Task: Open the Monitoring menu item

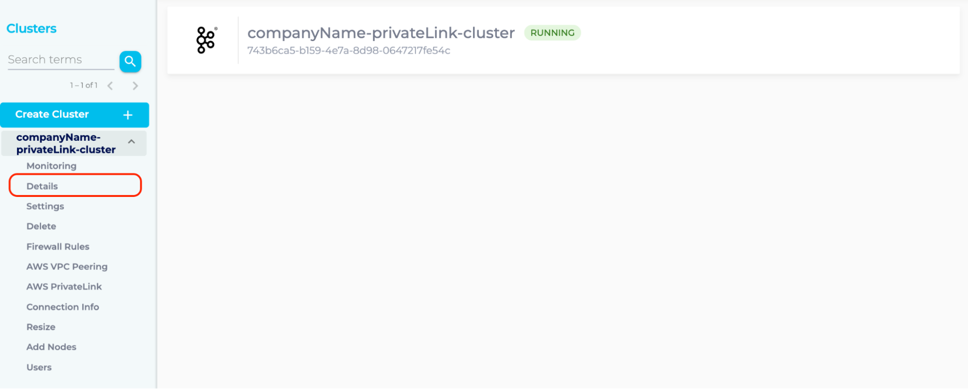Action: pos(51,166)
